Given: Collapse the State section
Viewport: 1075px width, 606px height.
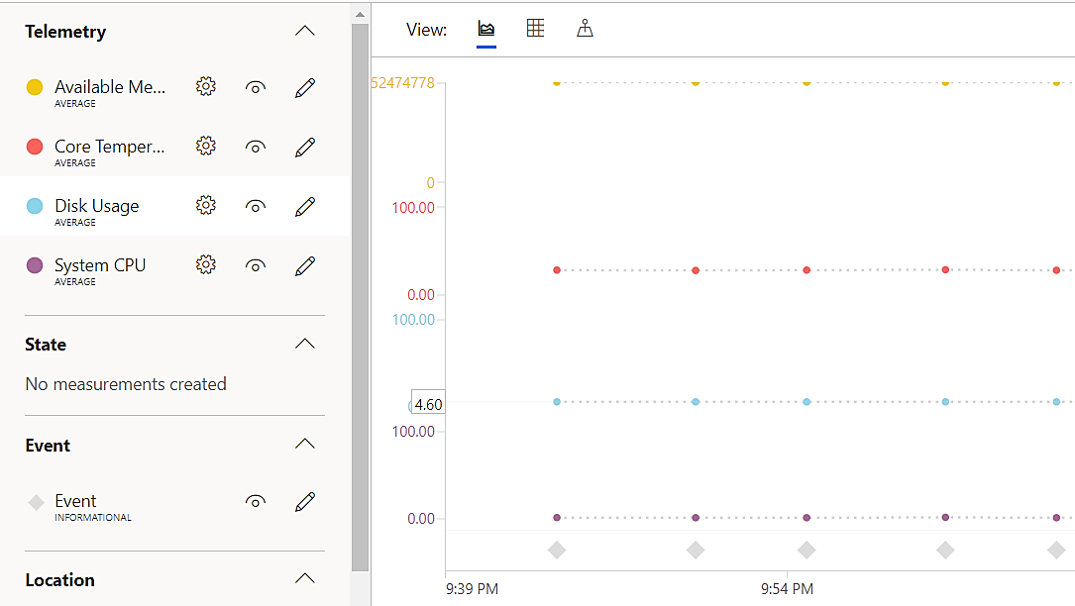Looking at the screenshot, I should coord(305,344).
